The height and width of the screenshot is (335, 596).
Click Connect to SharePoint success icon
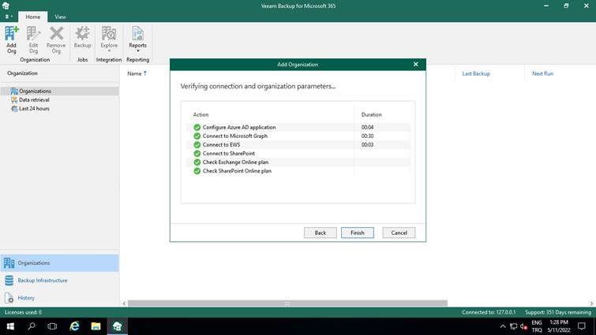point(197,153)
